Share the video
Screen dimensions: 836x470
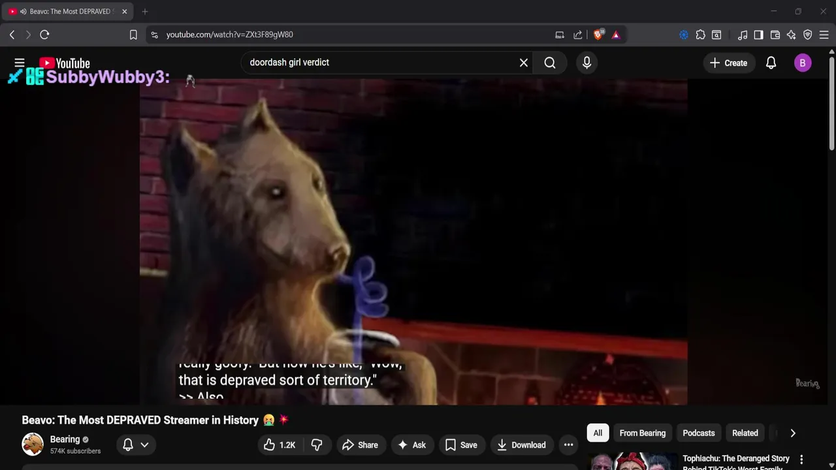[x=360, y=445]
